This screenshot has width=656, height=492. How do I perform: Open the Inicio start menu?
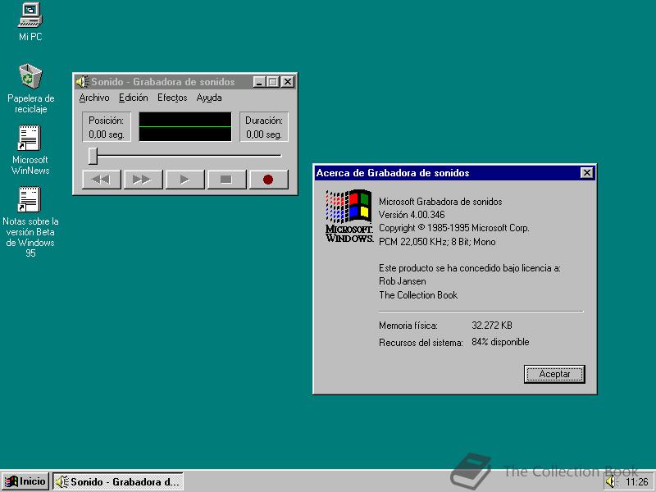pos(25,481)
